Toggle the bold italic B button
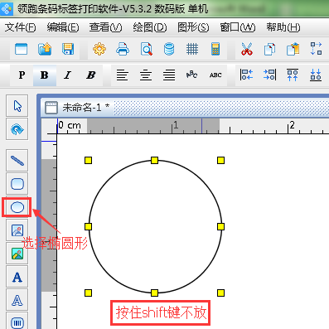Viewport: 329px width, 329px height. click(x=90, y=75)
